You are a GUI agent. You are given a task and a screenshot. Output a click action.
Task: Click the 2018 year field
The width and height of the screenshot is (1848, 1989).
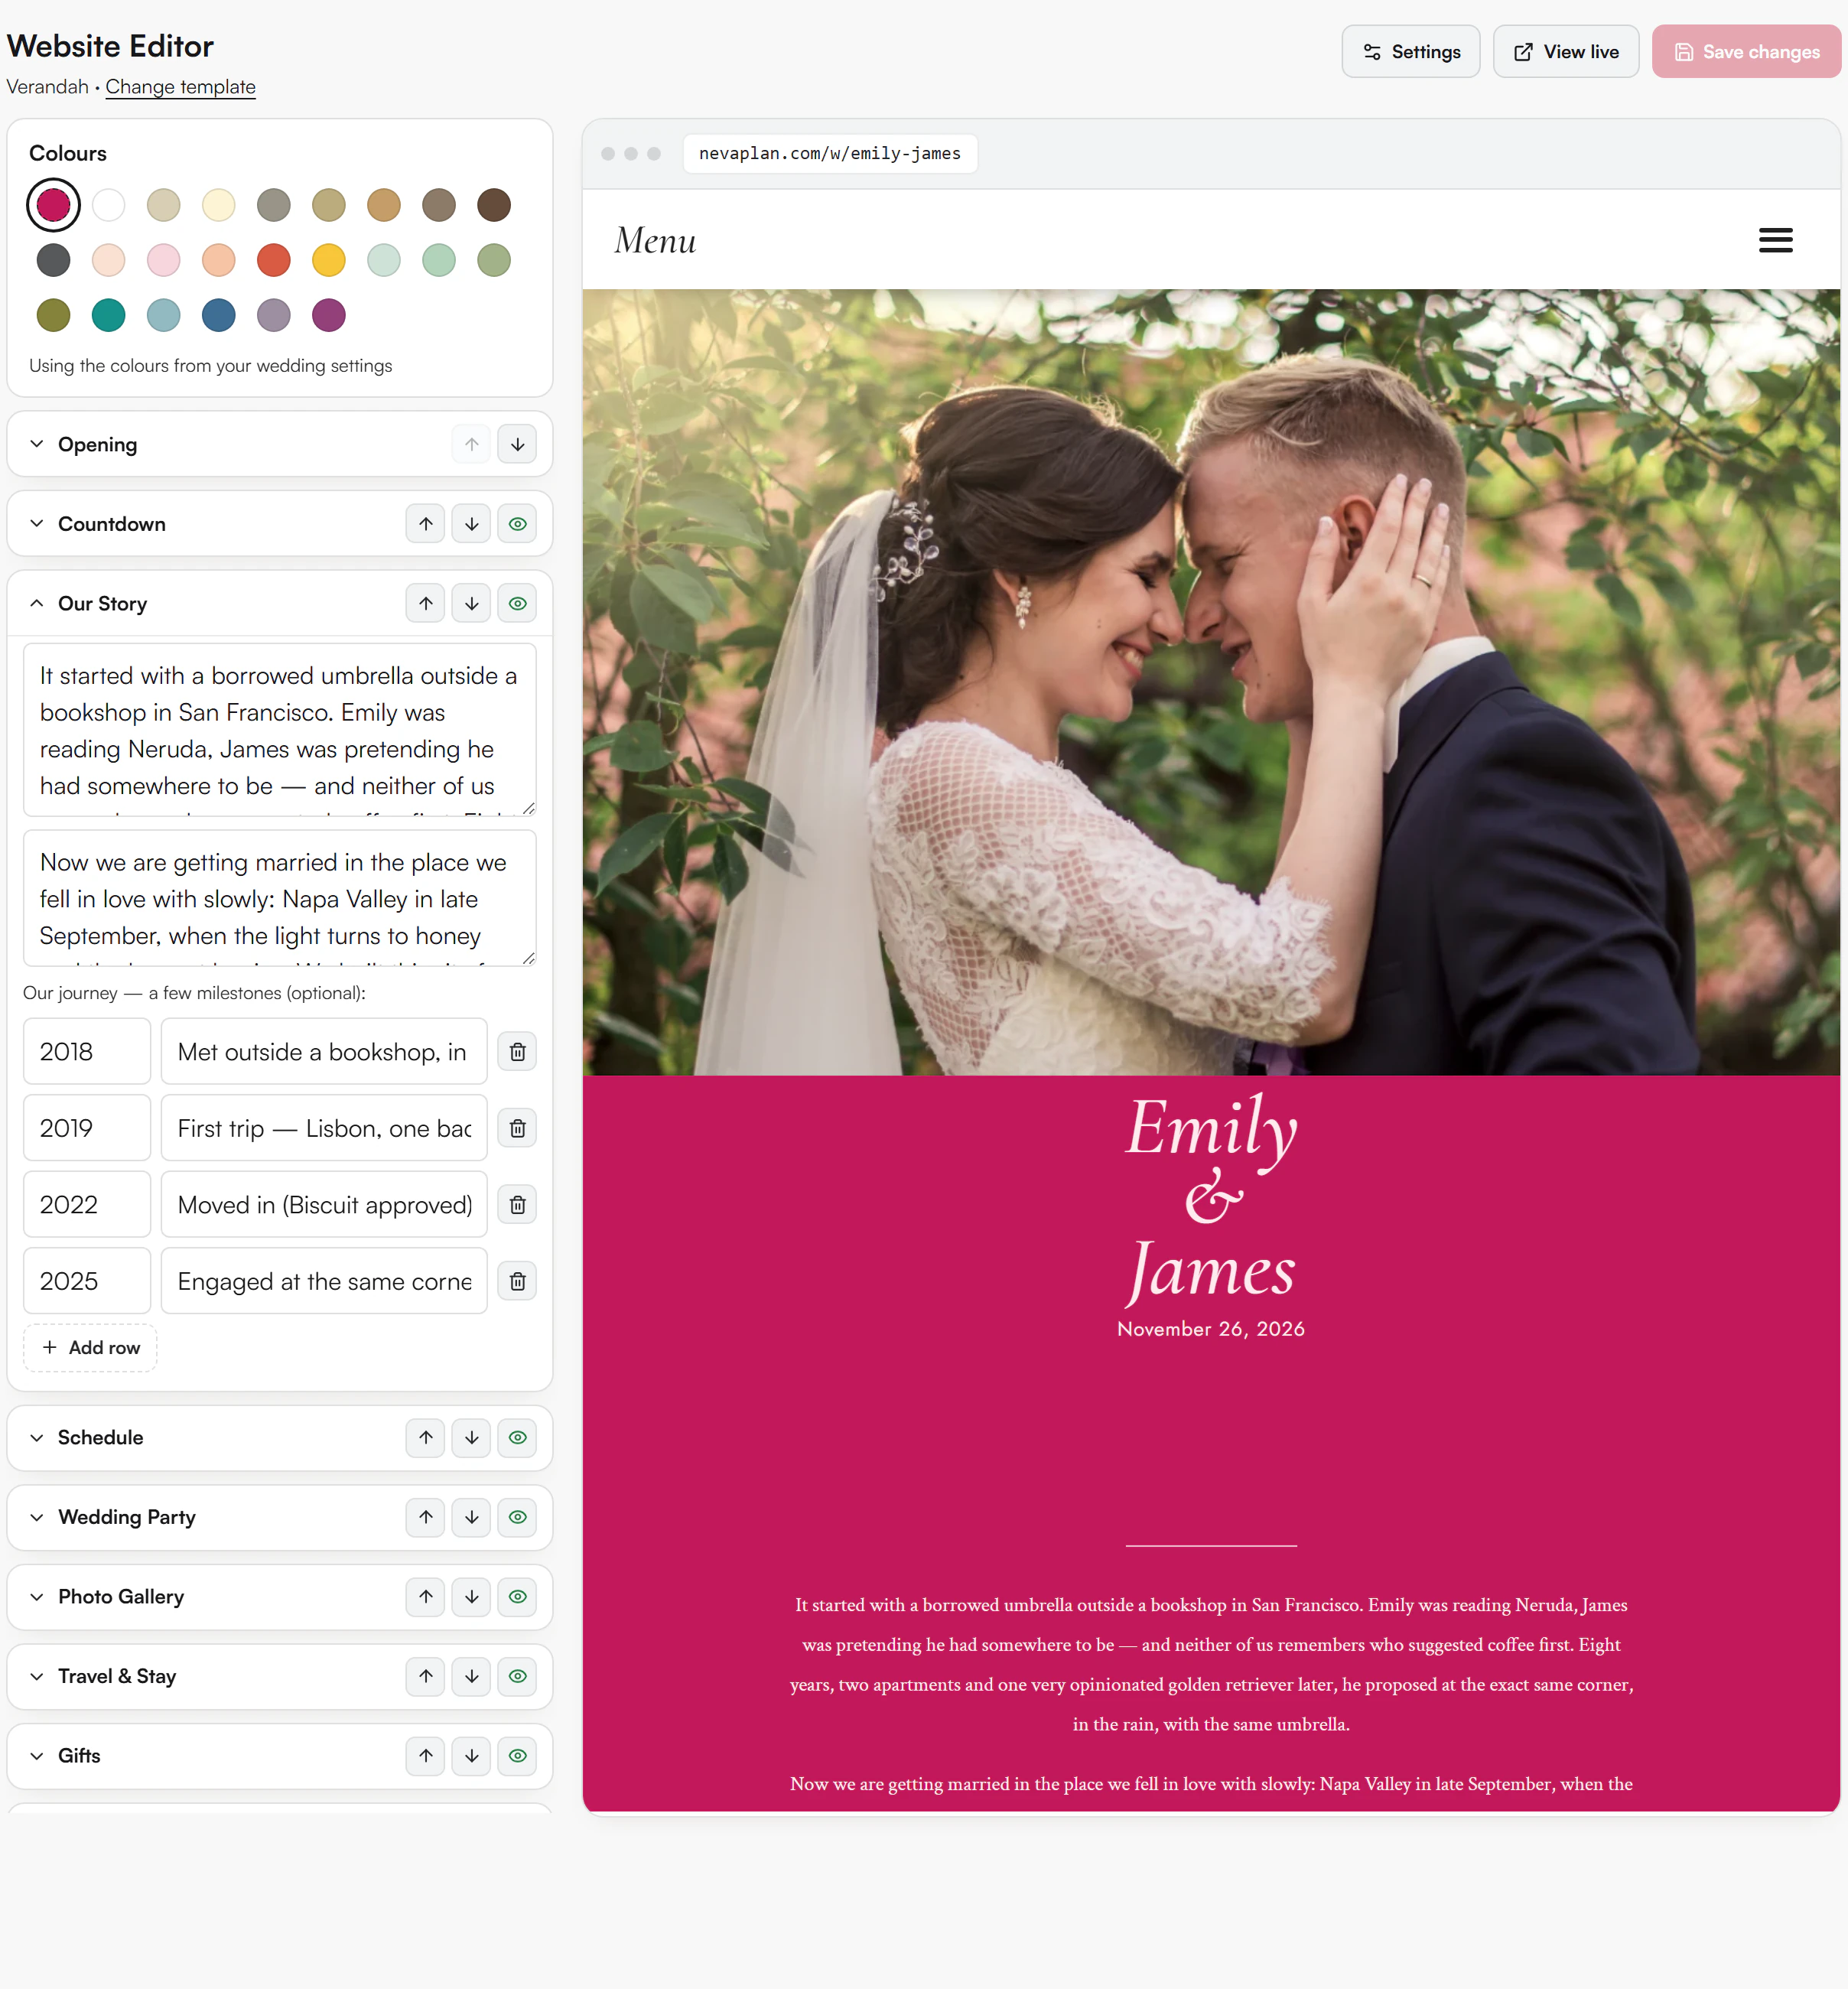click(x=87, y=1051)
